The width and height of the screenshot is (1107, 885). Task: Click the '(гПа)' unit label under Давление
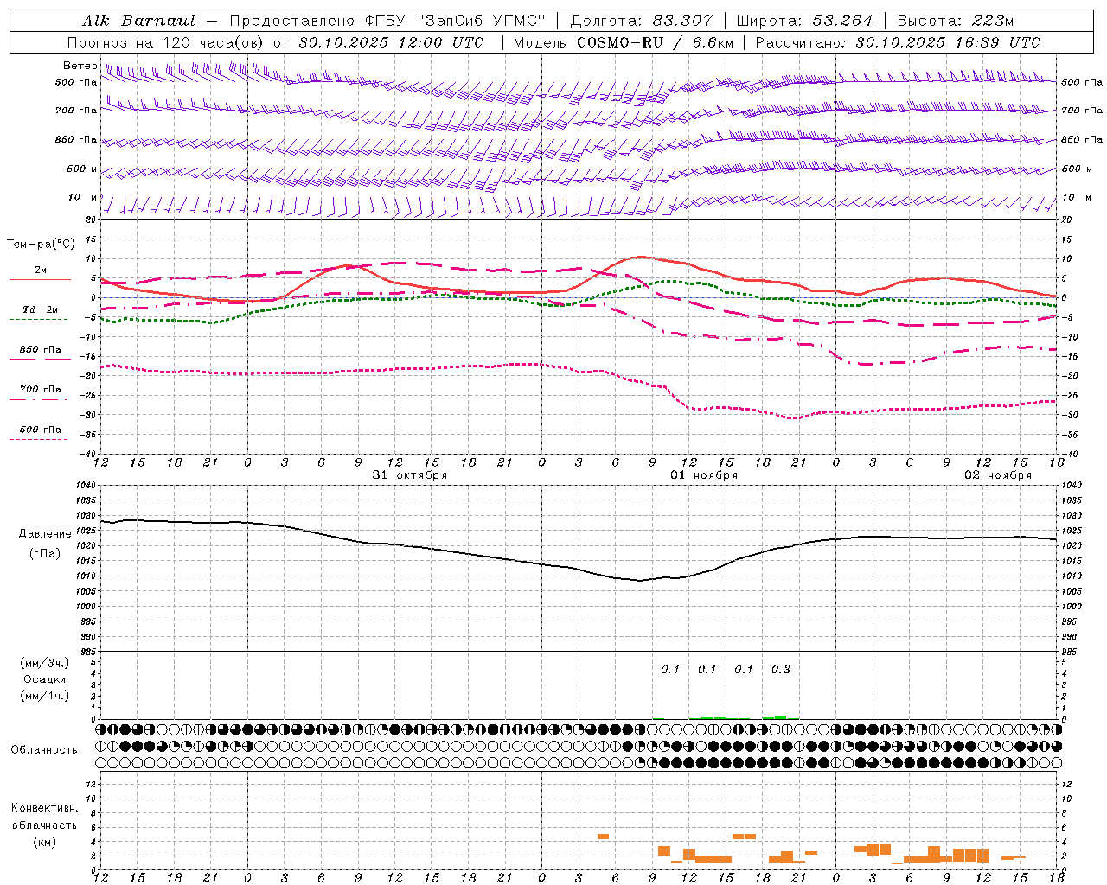pyautogui.click(x=45, y=554)
